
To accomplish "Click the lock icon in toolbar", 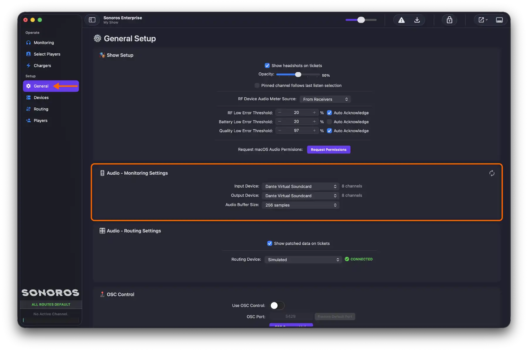I will click(x=449, y=20).
